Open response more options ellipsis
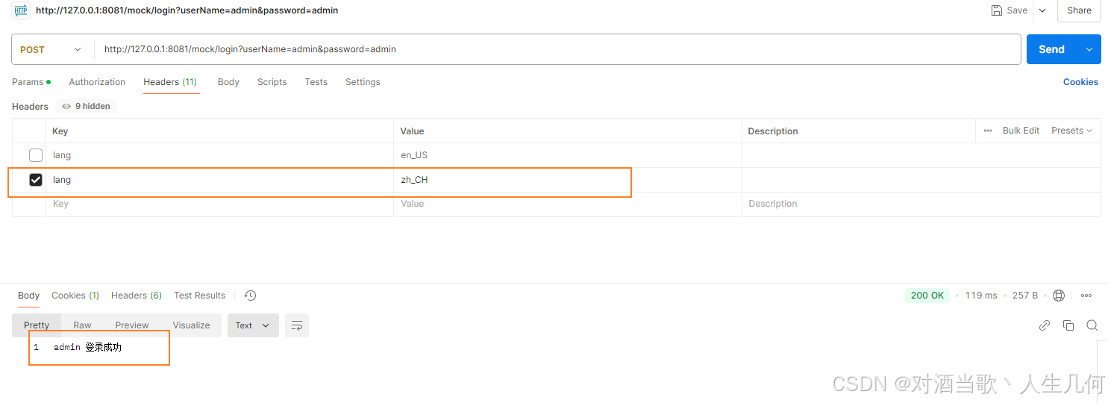The height and width of the screenshot is (403, 1108). pyautogui.click(x=1086, y=296)
